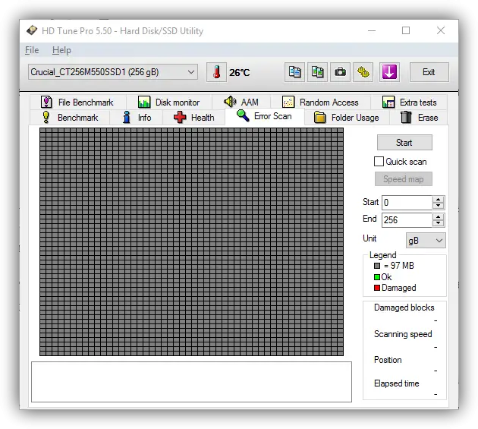Open the Folder Usage tab

[347, 118]
